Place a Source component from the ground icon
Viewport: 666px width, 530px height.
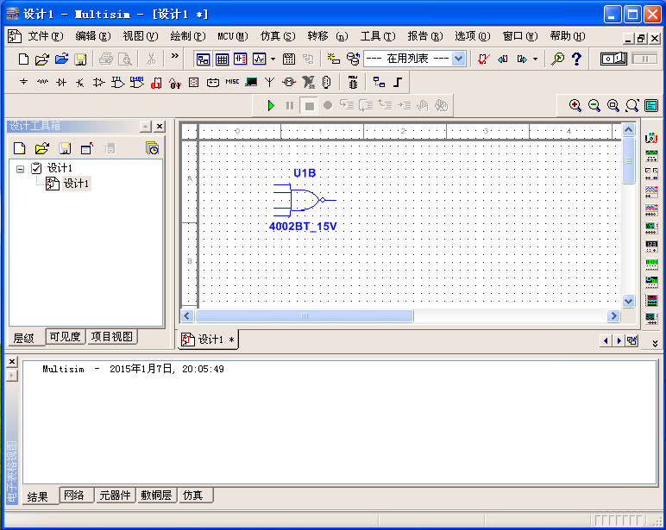[24, 82]
